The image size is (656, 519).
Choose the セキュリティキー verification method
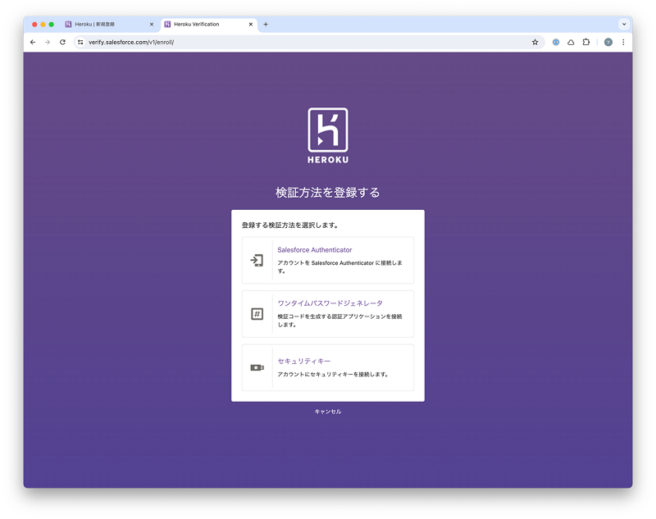[304, 361]
